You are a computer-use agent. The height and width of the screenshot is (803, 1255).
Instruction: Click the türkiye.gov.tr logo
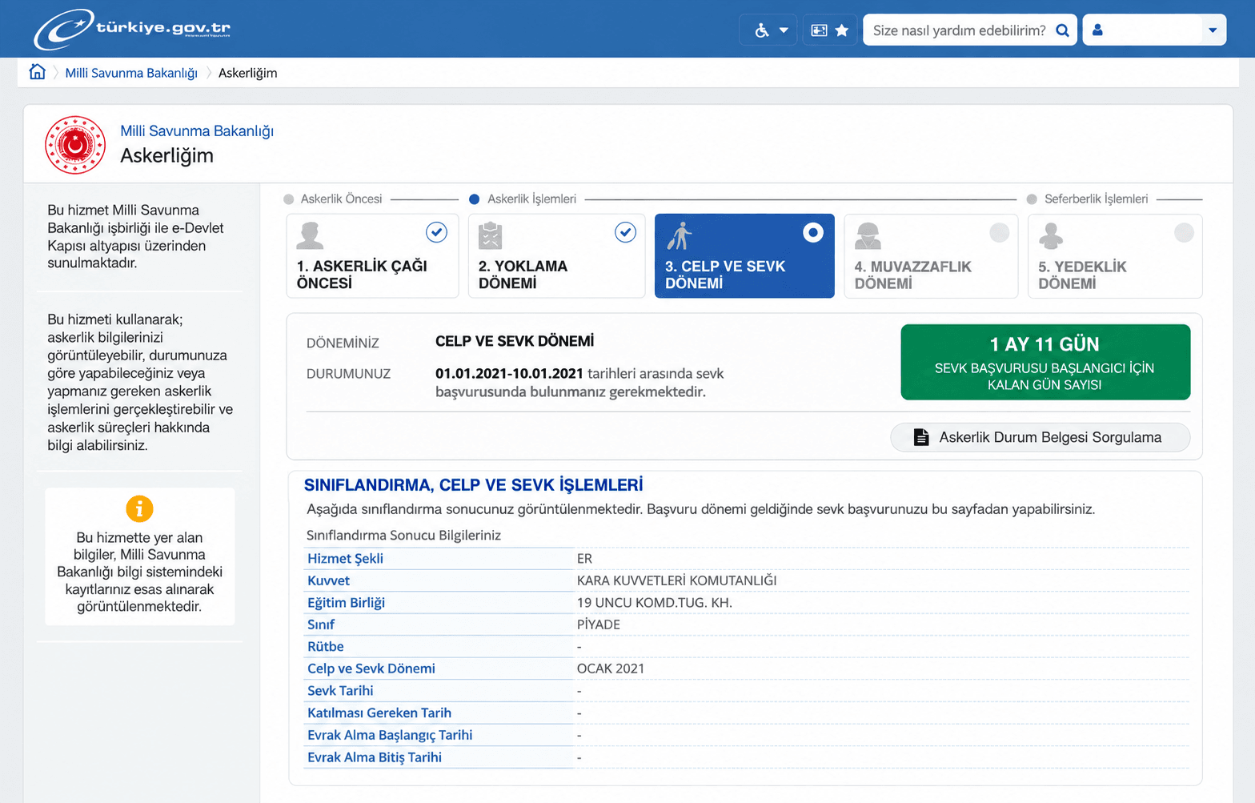pos(132,29)
